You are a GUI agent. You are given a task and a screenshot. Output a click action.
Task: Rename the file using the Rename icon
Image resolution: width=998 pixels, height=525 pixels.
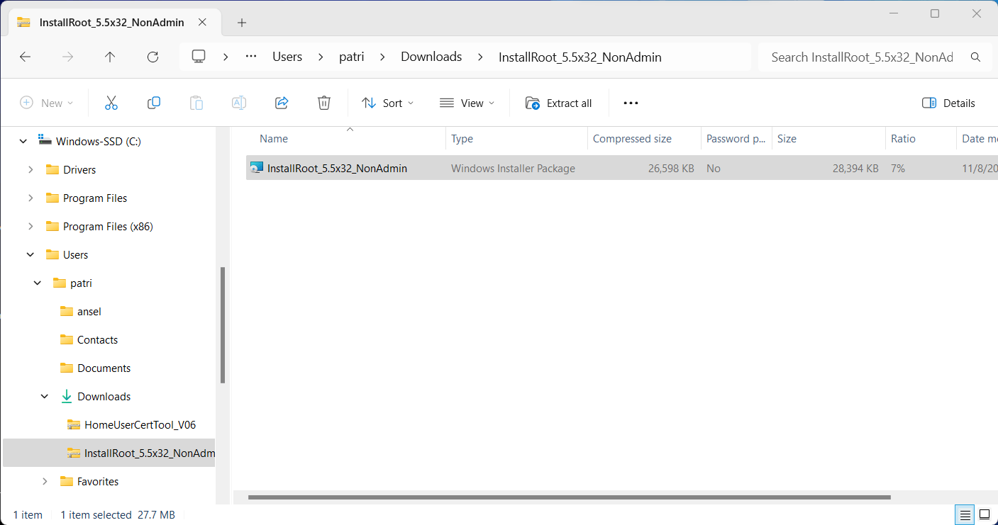tap(239, 103)
